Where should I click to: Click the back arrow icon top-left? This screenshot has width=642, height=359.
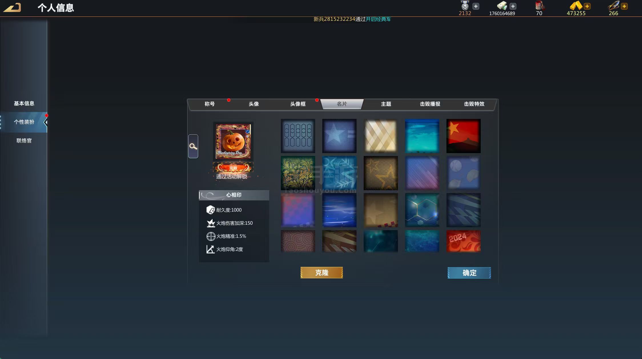(x=12, y=7)
